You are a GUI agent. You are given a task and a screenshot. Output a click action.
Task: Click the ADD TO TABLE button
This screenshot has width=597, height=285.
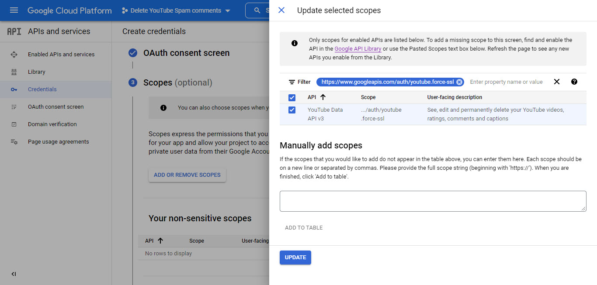pyautogui.click(x=304, y=228)
